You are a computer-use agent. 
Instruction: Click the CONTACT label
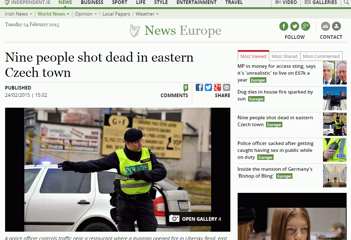(331, 37)
